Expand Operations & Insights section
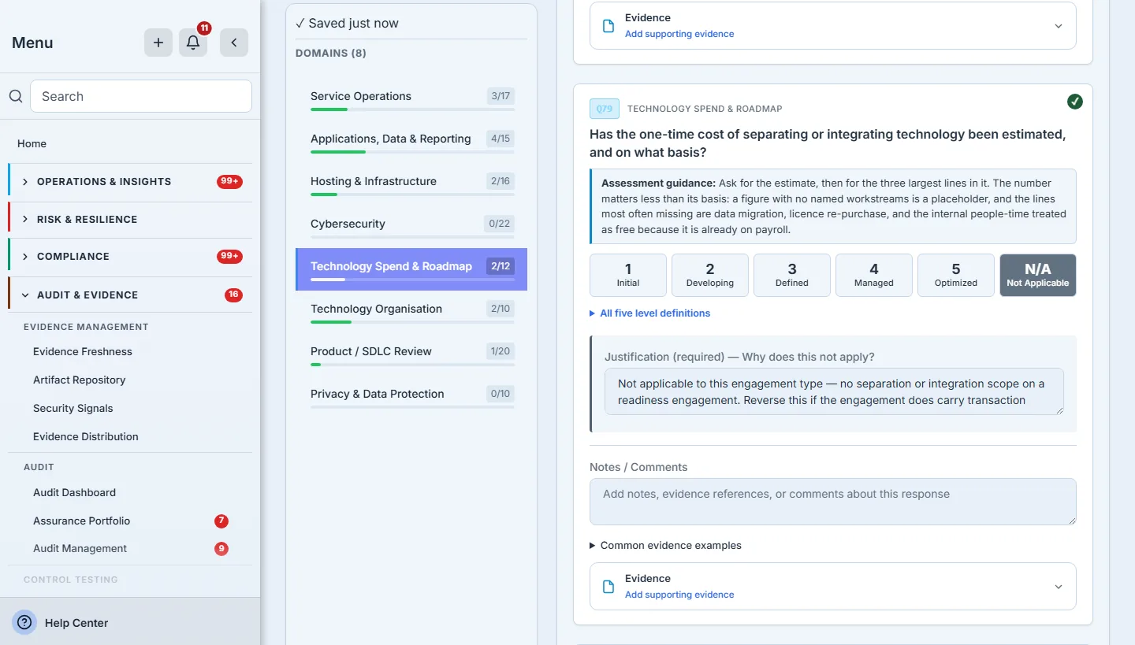This screenshot has width=1135, height=645. [x=131, y=181]
